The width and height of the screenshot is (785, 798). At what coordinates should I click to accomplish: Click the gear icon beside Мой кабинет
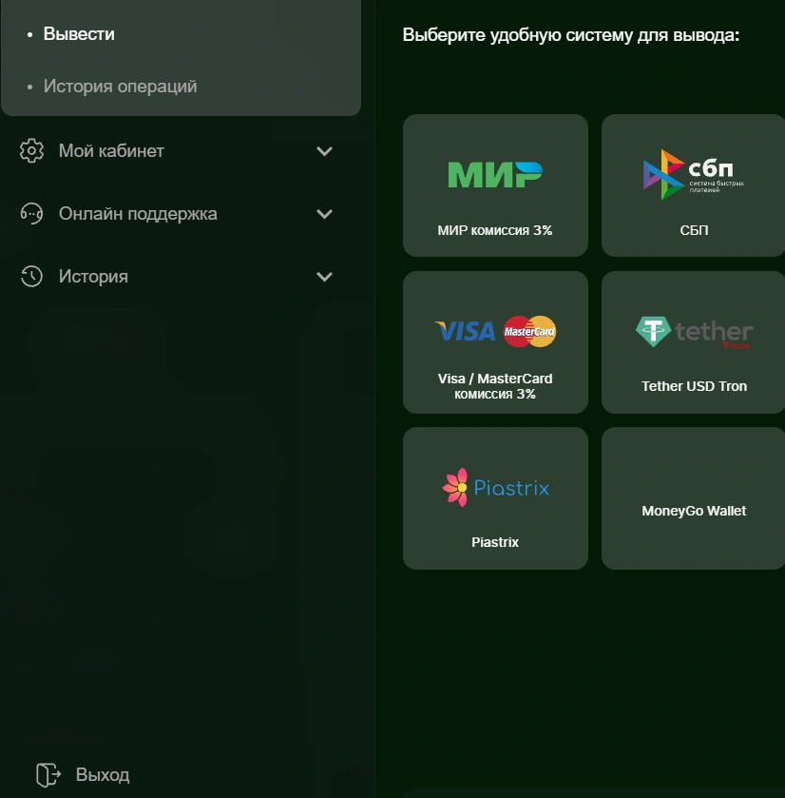29,150
